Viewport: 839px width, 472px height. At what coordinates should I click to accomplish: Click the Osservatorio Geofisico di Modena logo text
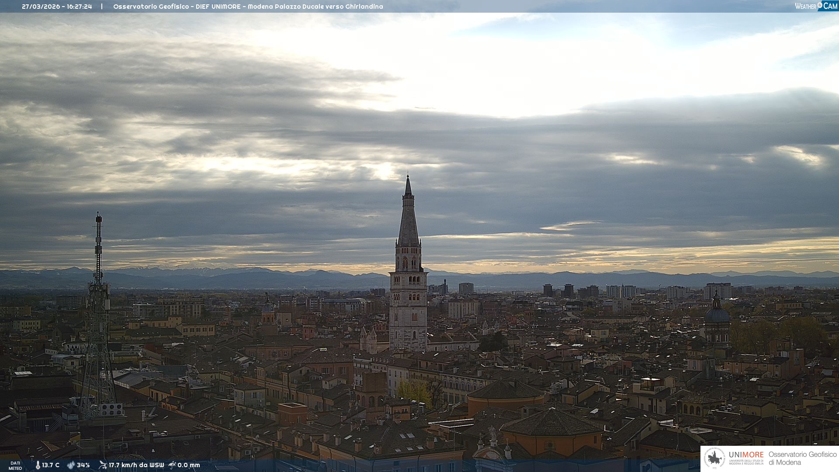pos(802,458)
